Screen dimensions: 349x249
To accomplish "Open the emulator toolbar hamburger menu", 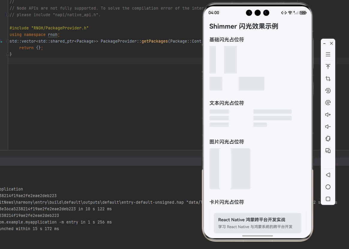I will [328, 54].
